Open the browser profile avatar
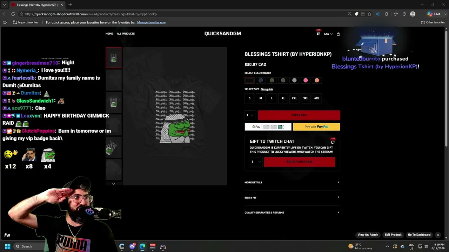This screenshot has height=252, width=449. tap(413, 14)
